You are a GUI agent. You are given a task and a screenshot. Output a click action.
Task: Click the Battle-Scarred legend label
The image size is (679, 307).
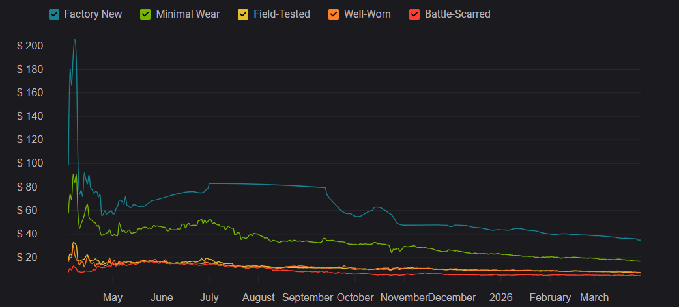(x=457, y=14)
